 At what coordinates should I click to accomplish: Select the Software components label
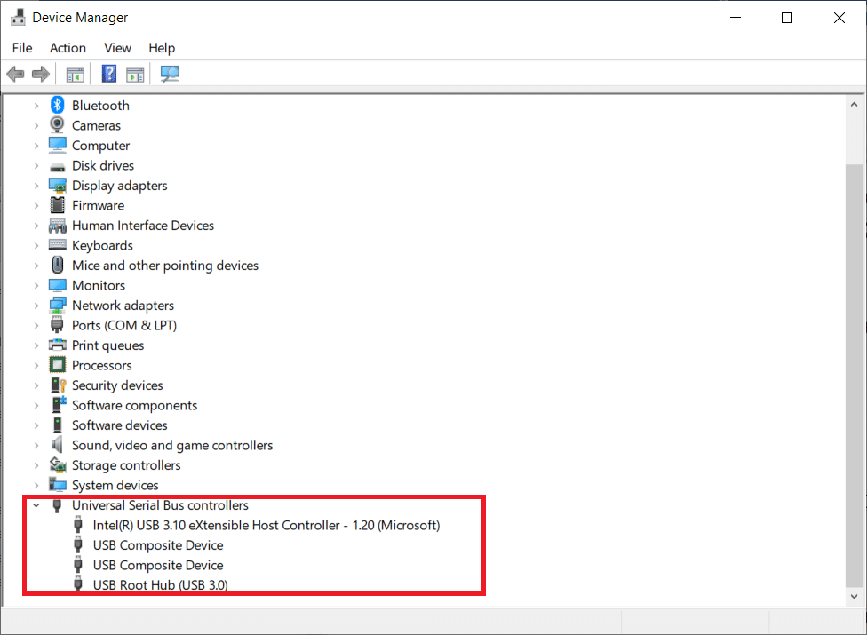tap(134, 405)
